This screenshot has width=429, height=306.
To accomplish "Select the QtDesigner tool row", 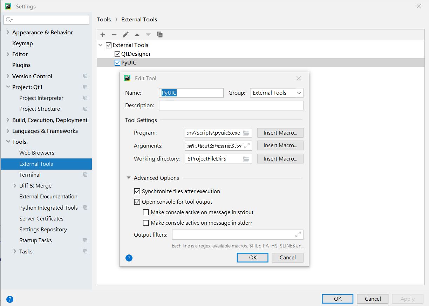I will pos(260,54).
